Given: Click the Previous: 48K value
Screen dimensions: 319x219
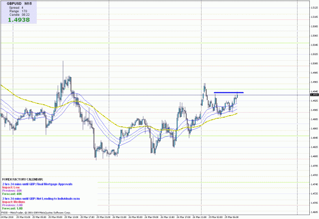Looking at the screenshot, I should [12, 191].
